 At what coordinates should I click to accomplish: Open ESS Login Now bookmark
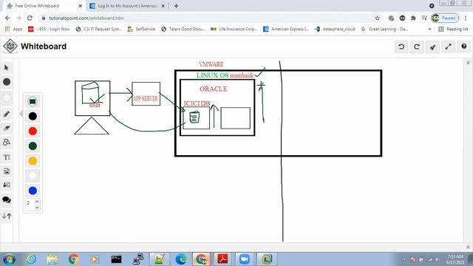tap(49, 29)
